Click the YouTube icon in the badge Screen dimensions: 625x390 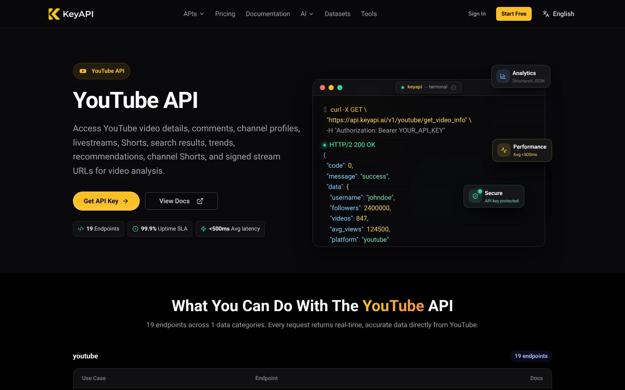83,71
